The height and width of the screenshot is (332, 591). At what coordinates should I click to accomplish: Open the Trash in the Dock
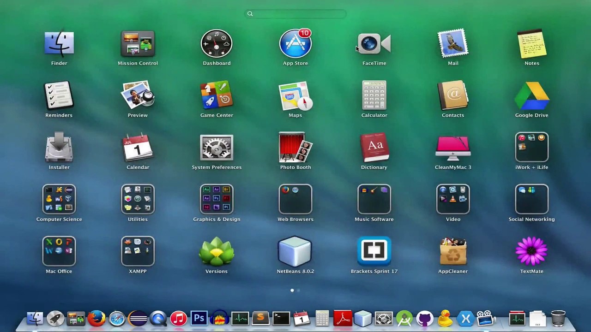pyautogui.click(x=558, y=318)
